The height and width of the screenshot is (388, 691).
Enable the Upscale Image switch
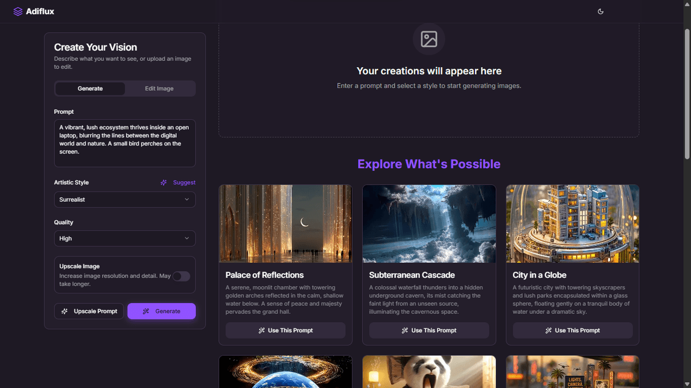(x=181, y=276)
